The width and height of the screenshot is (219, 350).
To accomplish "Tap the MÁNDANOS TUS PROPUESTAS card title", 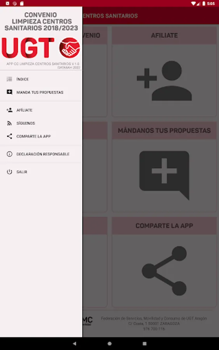I will 164,131.
